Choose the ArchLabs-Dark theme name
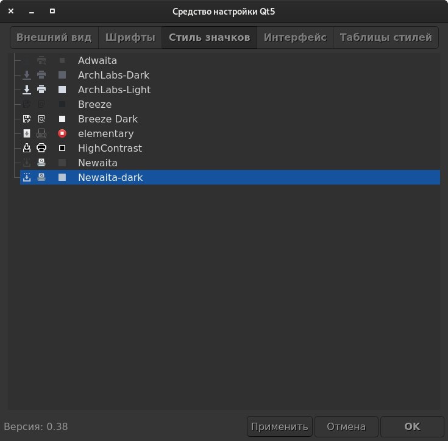Screen dimensions: 448x441 pos(114,75)
